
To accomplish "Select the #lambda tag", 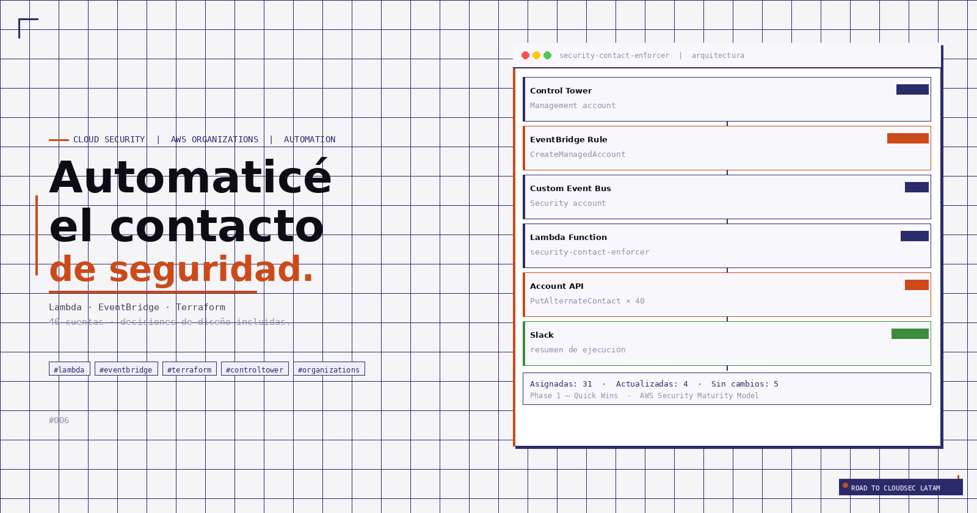I will point(70,369).
